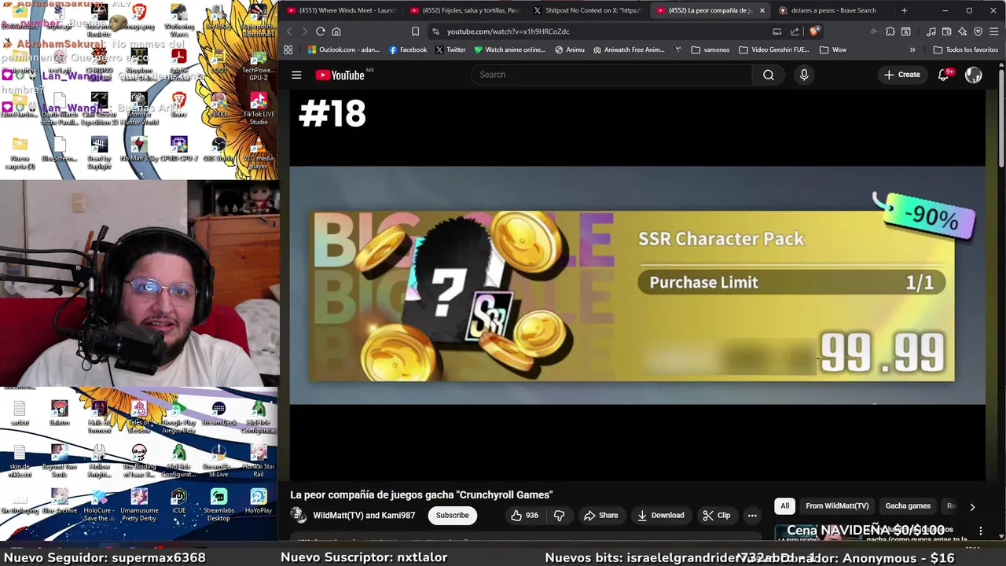1006x566 pixels.
Task: Open Brave Wallet icon
Action: click(x=947, y=31)
